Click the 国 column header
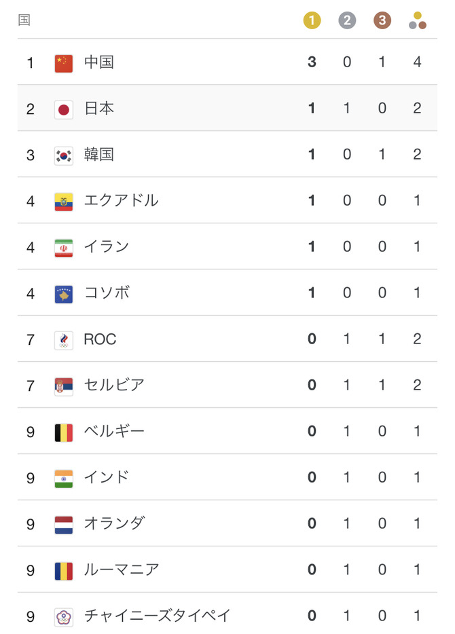The width and height of the screenshot is (455, 634). tap(24, 20)
